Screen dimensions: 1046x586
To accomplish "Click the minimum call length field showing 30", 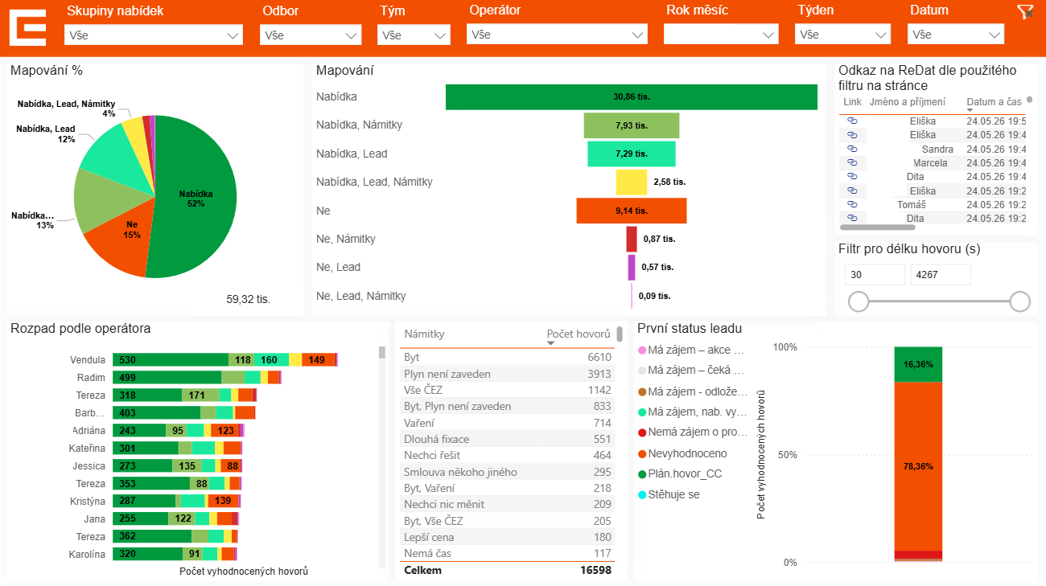I will [875, 275].
